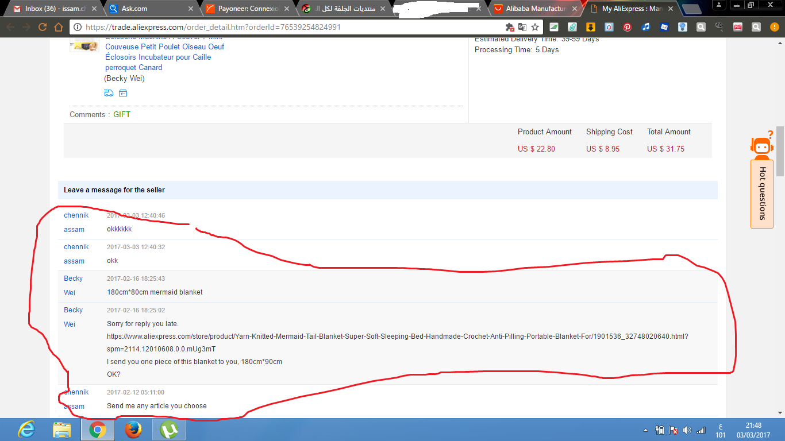
Task: Open the Couveuse Petit Poulet Oiseau Oeuf link
Action: pyautogui.click(x=164, y=47)
